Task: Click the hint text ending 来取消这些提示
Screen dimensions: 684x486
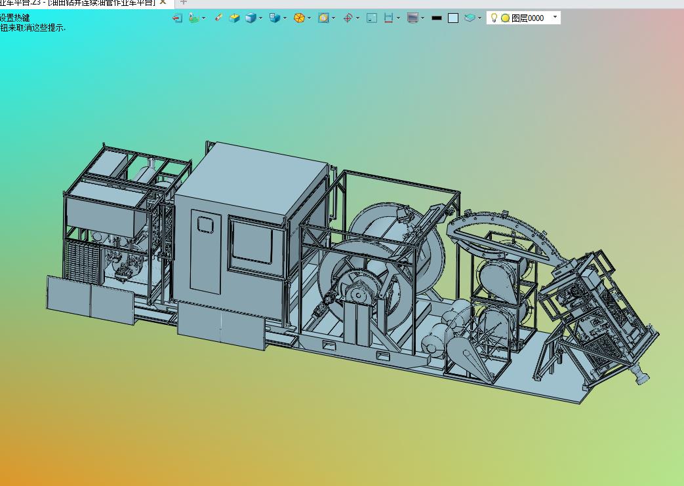Action: coord(33,28)
